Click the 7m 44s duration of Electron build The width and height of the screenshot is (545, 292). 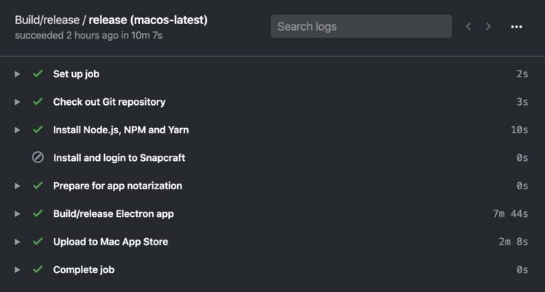click(510, 214)
